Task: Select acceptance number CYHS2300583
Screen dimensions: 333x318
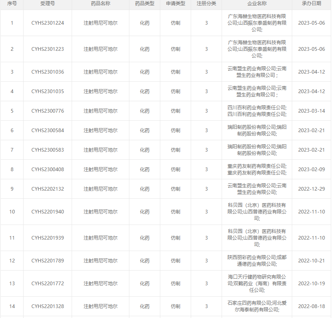Action: point(47,150)
